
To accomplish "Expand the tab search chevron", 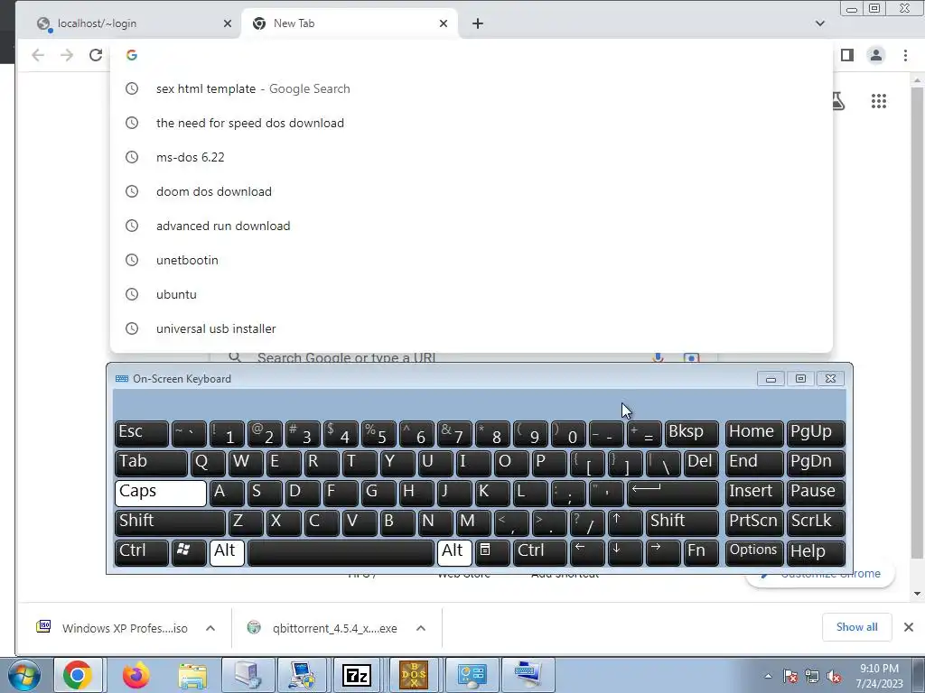I will 820,23.
